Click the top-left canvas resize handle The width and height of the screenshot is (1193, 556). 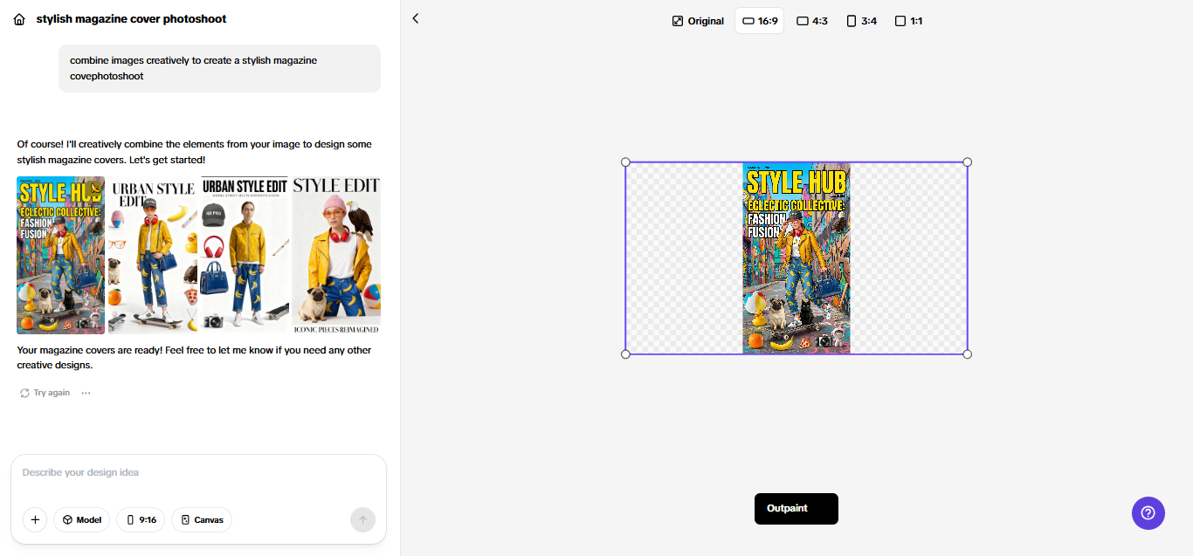(x=625, y=162)
